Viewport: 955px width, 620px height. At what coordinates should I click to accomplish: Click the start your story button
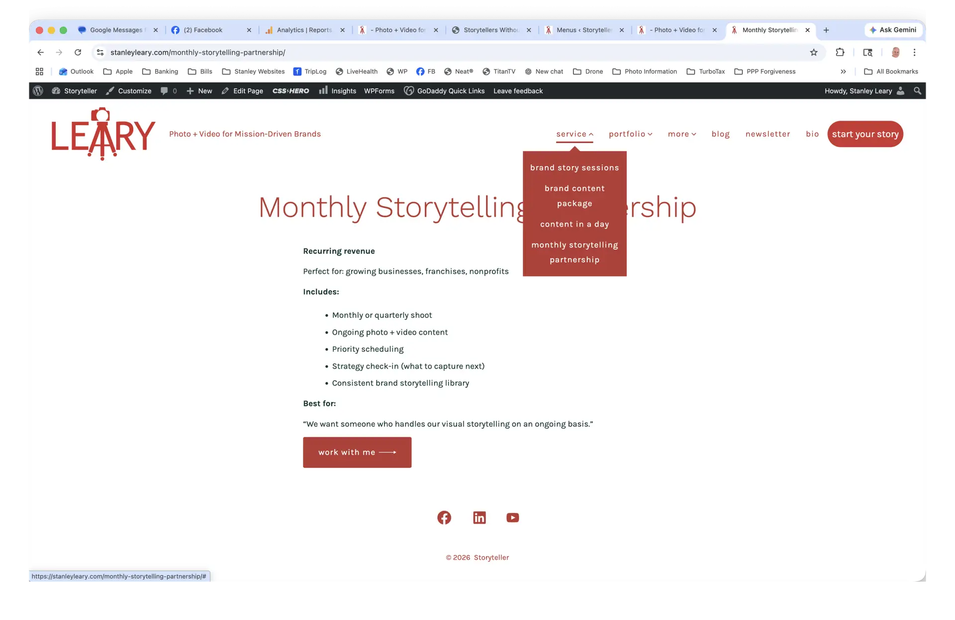[x=865, y=134]
